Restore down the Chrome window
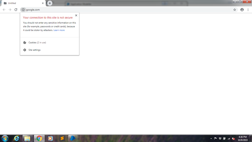The width and height of the screenshot is (252, 142). pyautogui.click(x=240, y=2)
